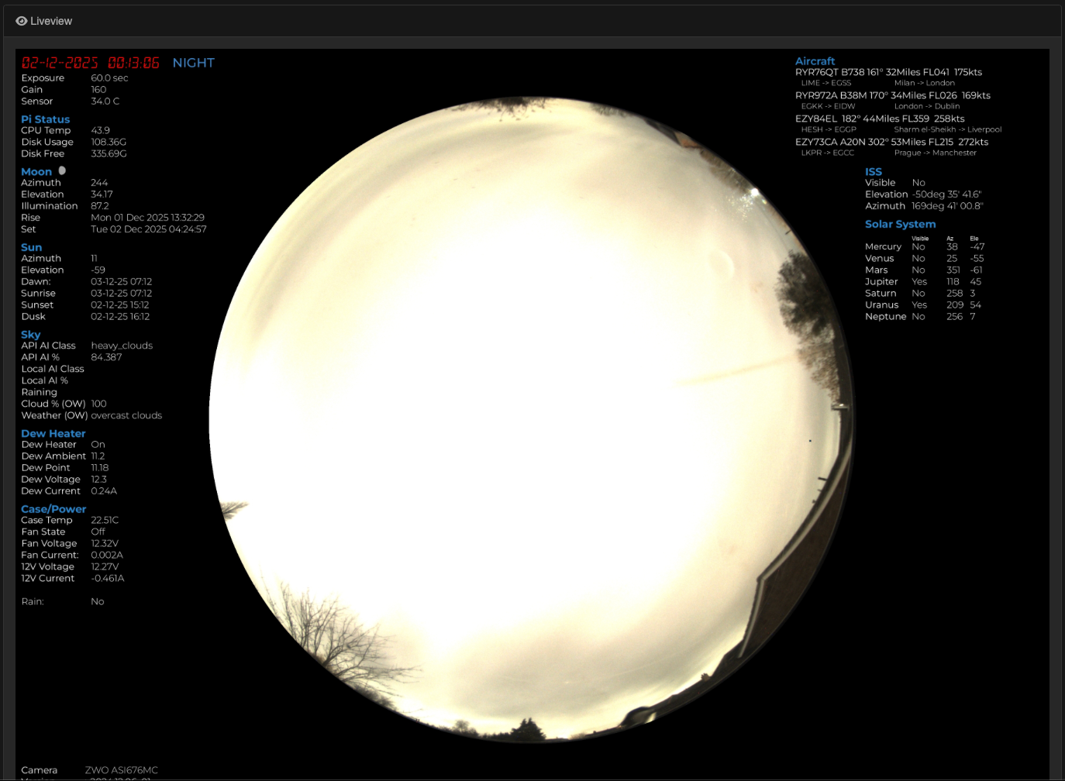Click the all-sky camera image
The height and width of the screenshot is (781, 1065).
pos(531,418)
